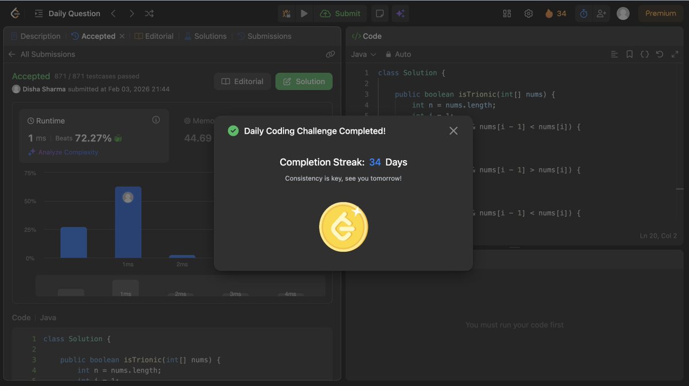Click the streak count 34 in dialog

coord(375,162)
